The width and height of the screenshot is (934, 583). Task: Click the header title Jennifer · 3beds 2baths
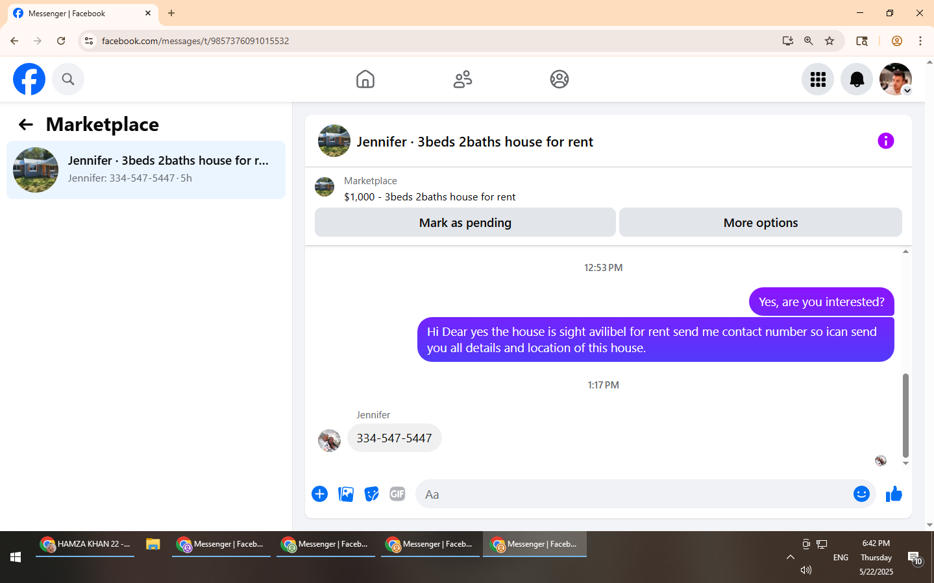475,141
